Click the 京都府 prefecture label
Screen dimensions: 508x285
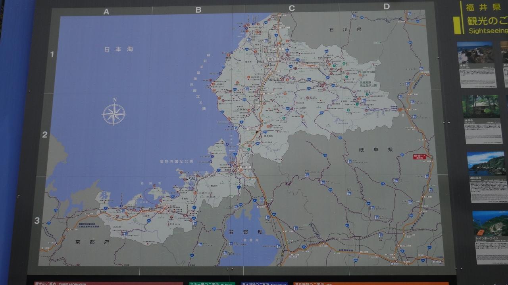tap(92, 241)
